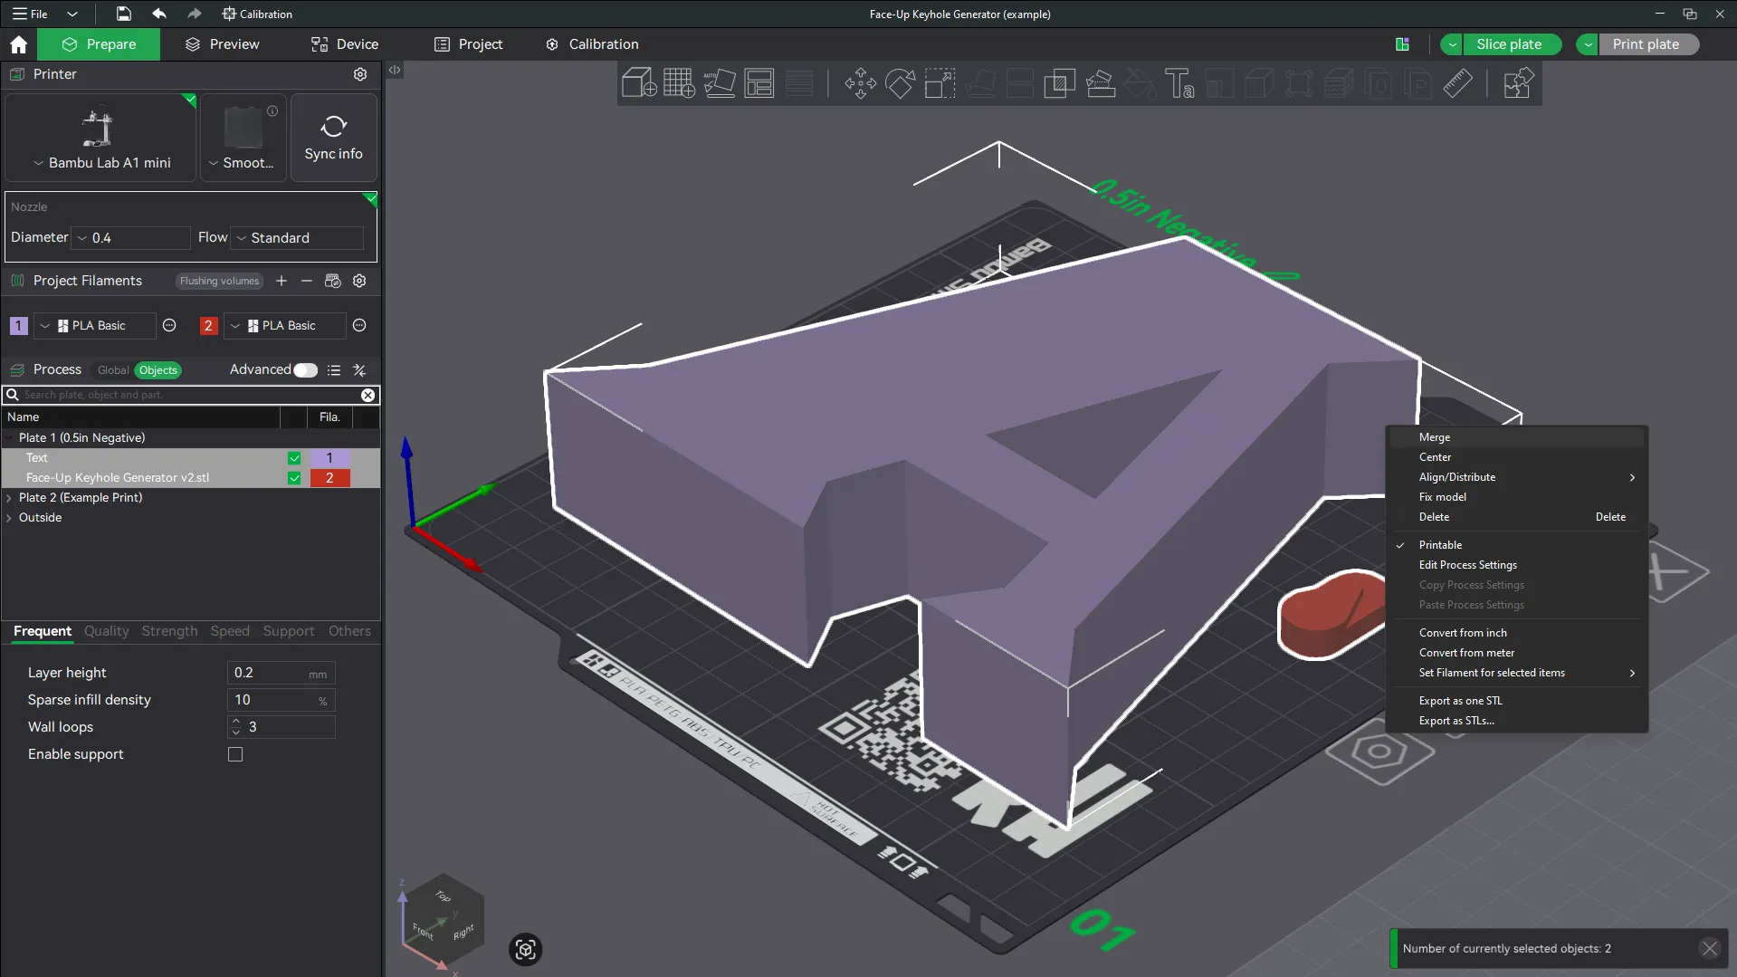Open the Assembly view puzzle icon
The height and width of the screenshot is (977, 1737).
(x=1518, y=83)
